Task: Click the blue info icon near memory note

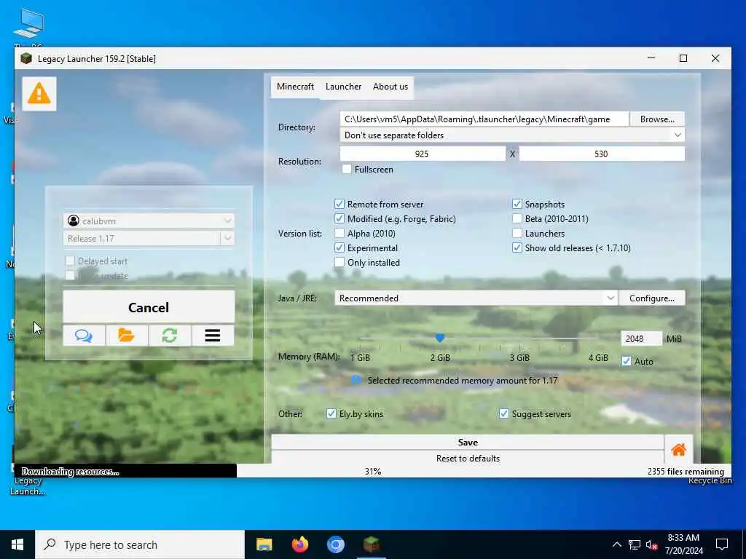Action: [356, 380]
